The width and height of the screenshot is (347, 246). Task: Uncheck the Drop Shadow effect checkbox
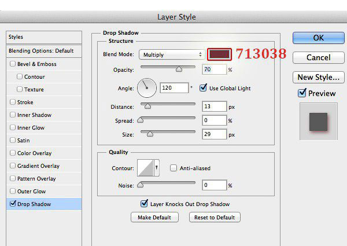[13, 204]
